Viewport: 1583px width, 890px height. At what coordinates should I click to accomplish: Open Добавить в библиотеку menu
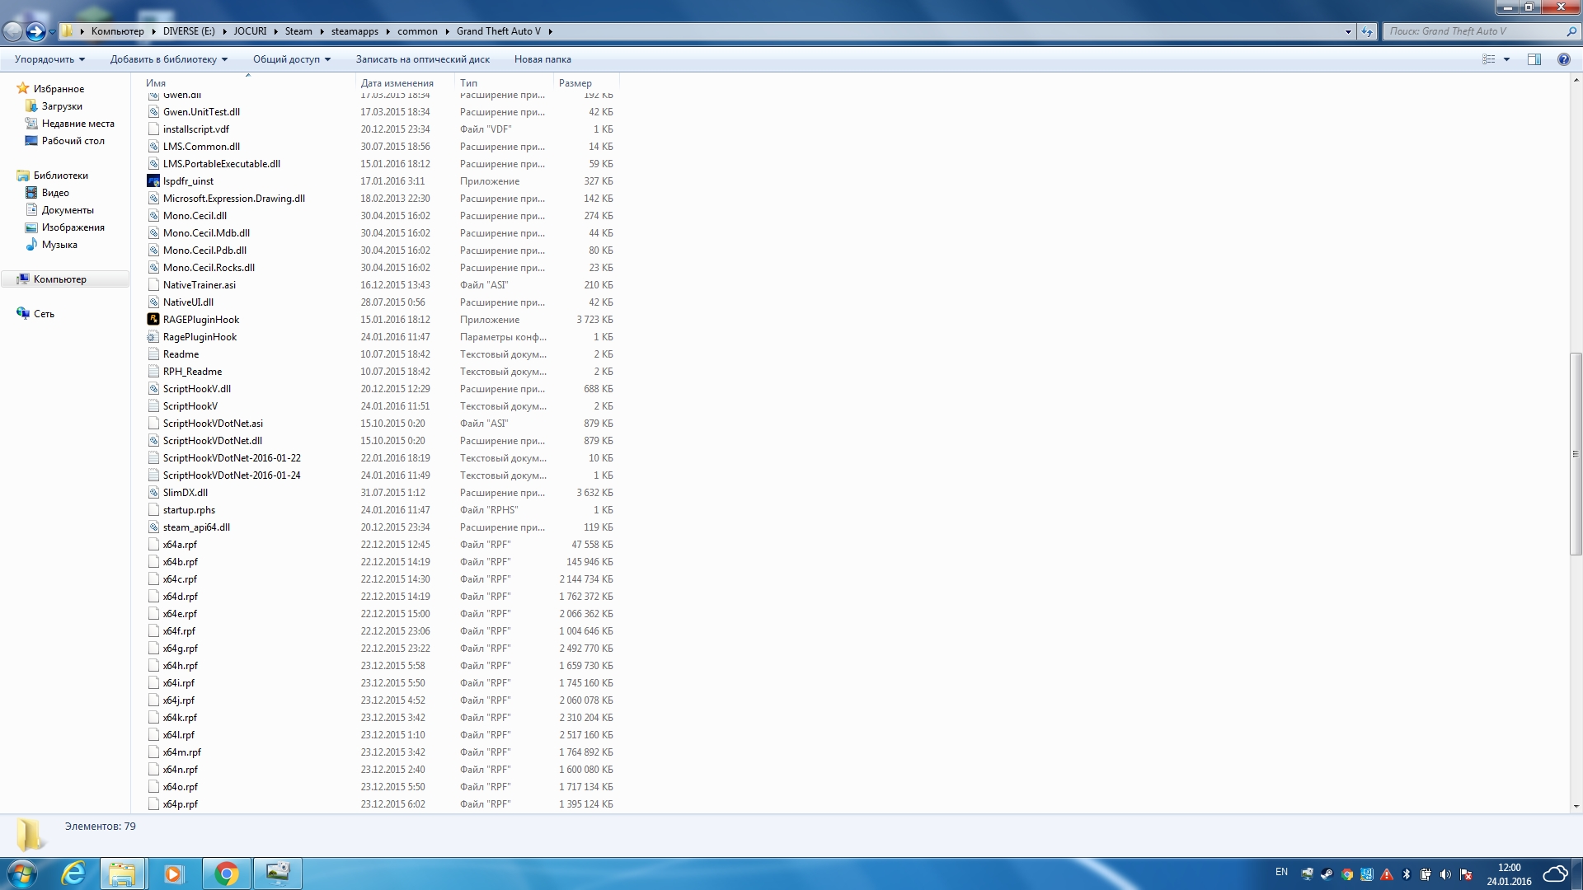point(168,59)
